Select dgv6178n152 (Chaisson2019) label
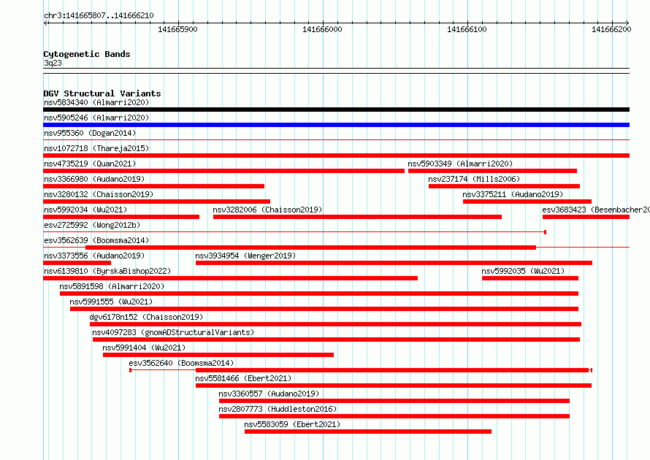The image size is (650, 460). 146,317
